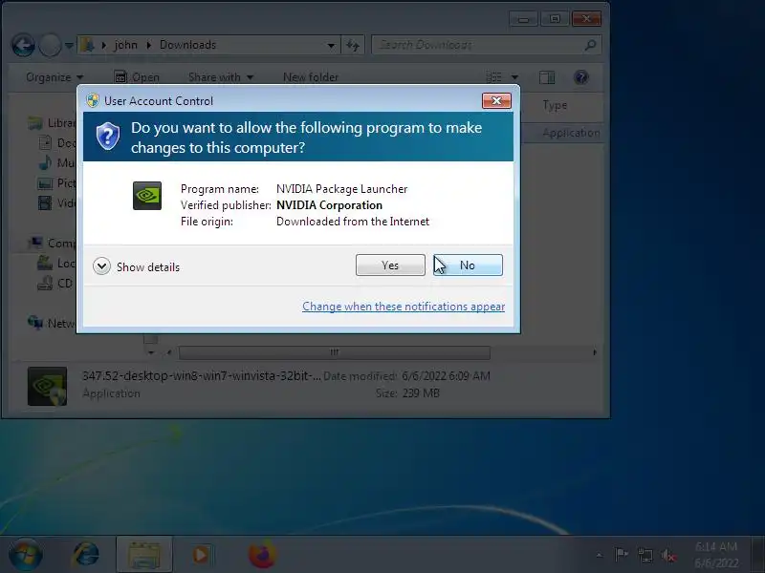The height and width of the screenshot is (573, 765).
Task: Click the Size 239 MB value
Action: [421, 393]
